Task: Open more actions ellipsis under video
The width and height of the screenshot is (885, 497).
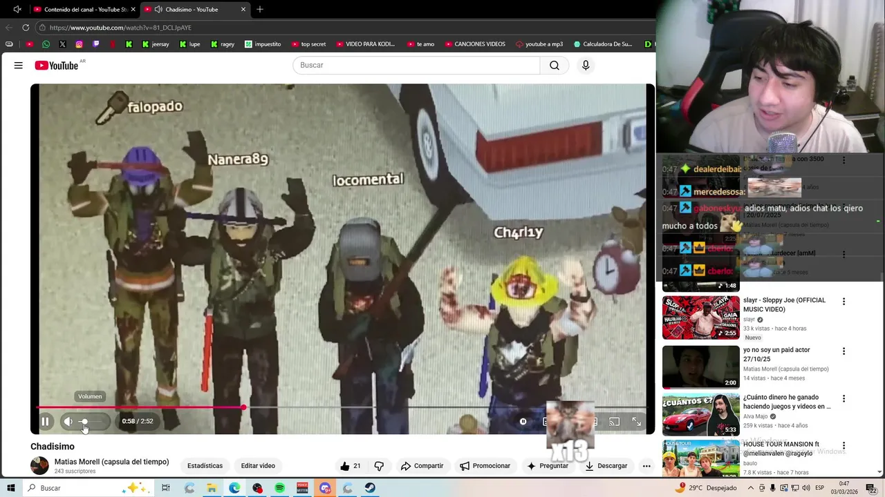Action: (x=646, y=466)
